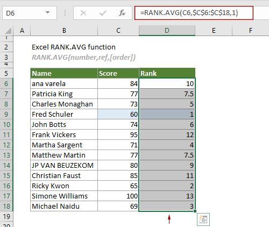
Task: Select column B header
Action: point(64,31)
